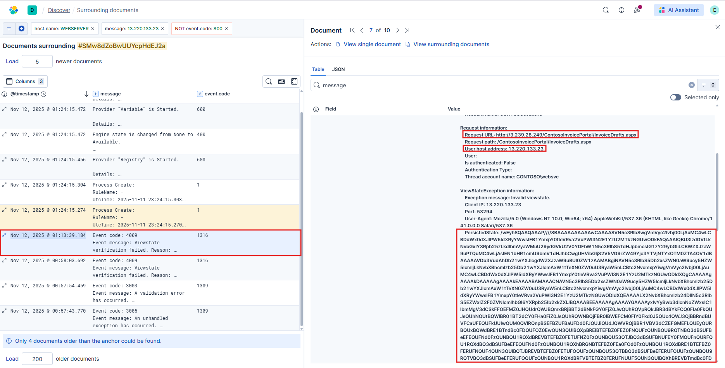This screenshot has width=725, height=368.
Task: Open the Columns selector dropdown
Action: coord(25,81)
